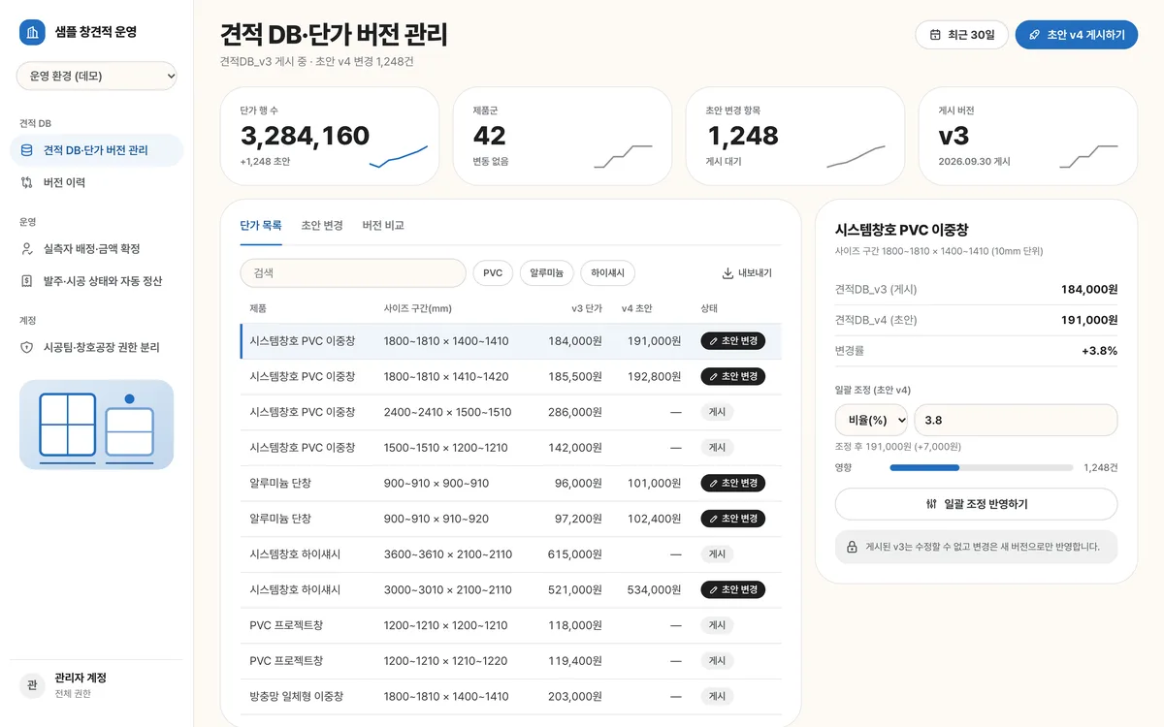Viewport: 1164px width, 727px height.
Task: Click 게시 badge in 3600~3610 × 2100~2110 row
Action: click(717, 554)
